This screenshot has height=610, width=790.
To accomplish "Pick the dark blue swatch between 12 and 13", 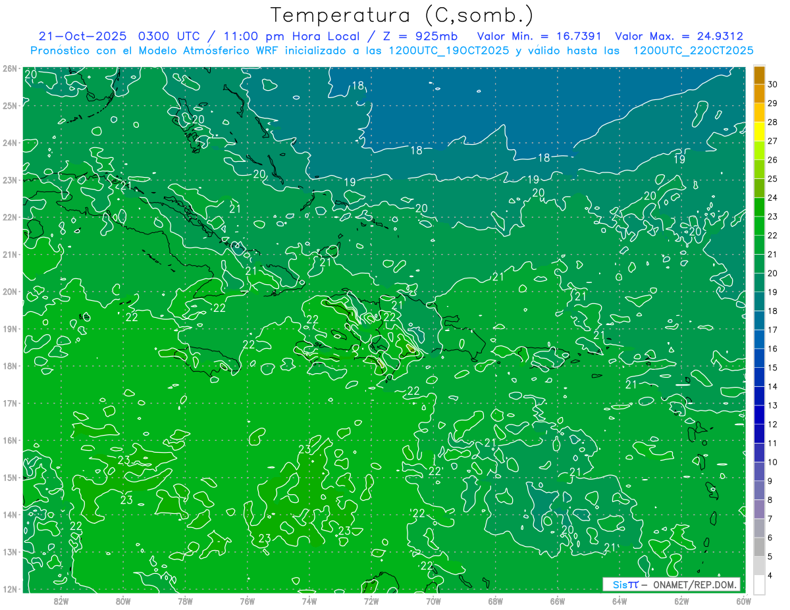I will (759, 415).
